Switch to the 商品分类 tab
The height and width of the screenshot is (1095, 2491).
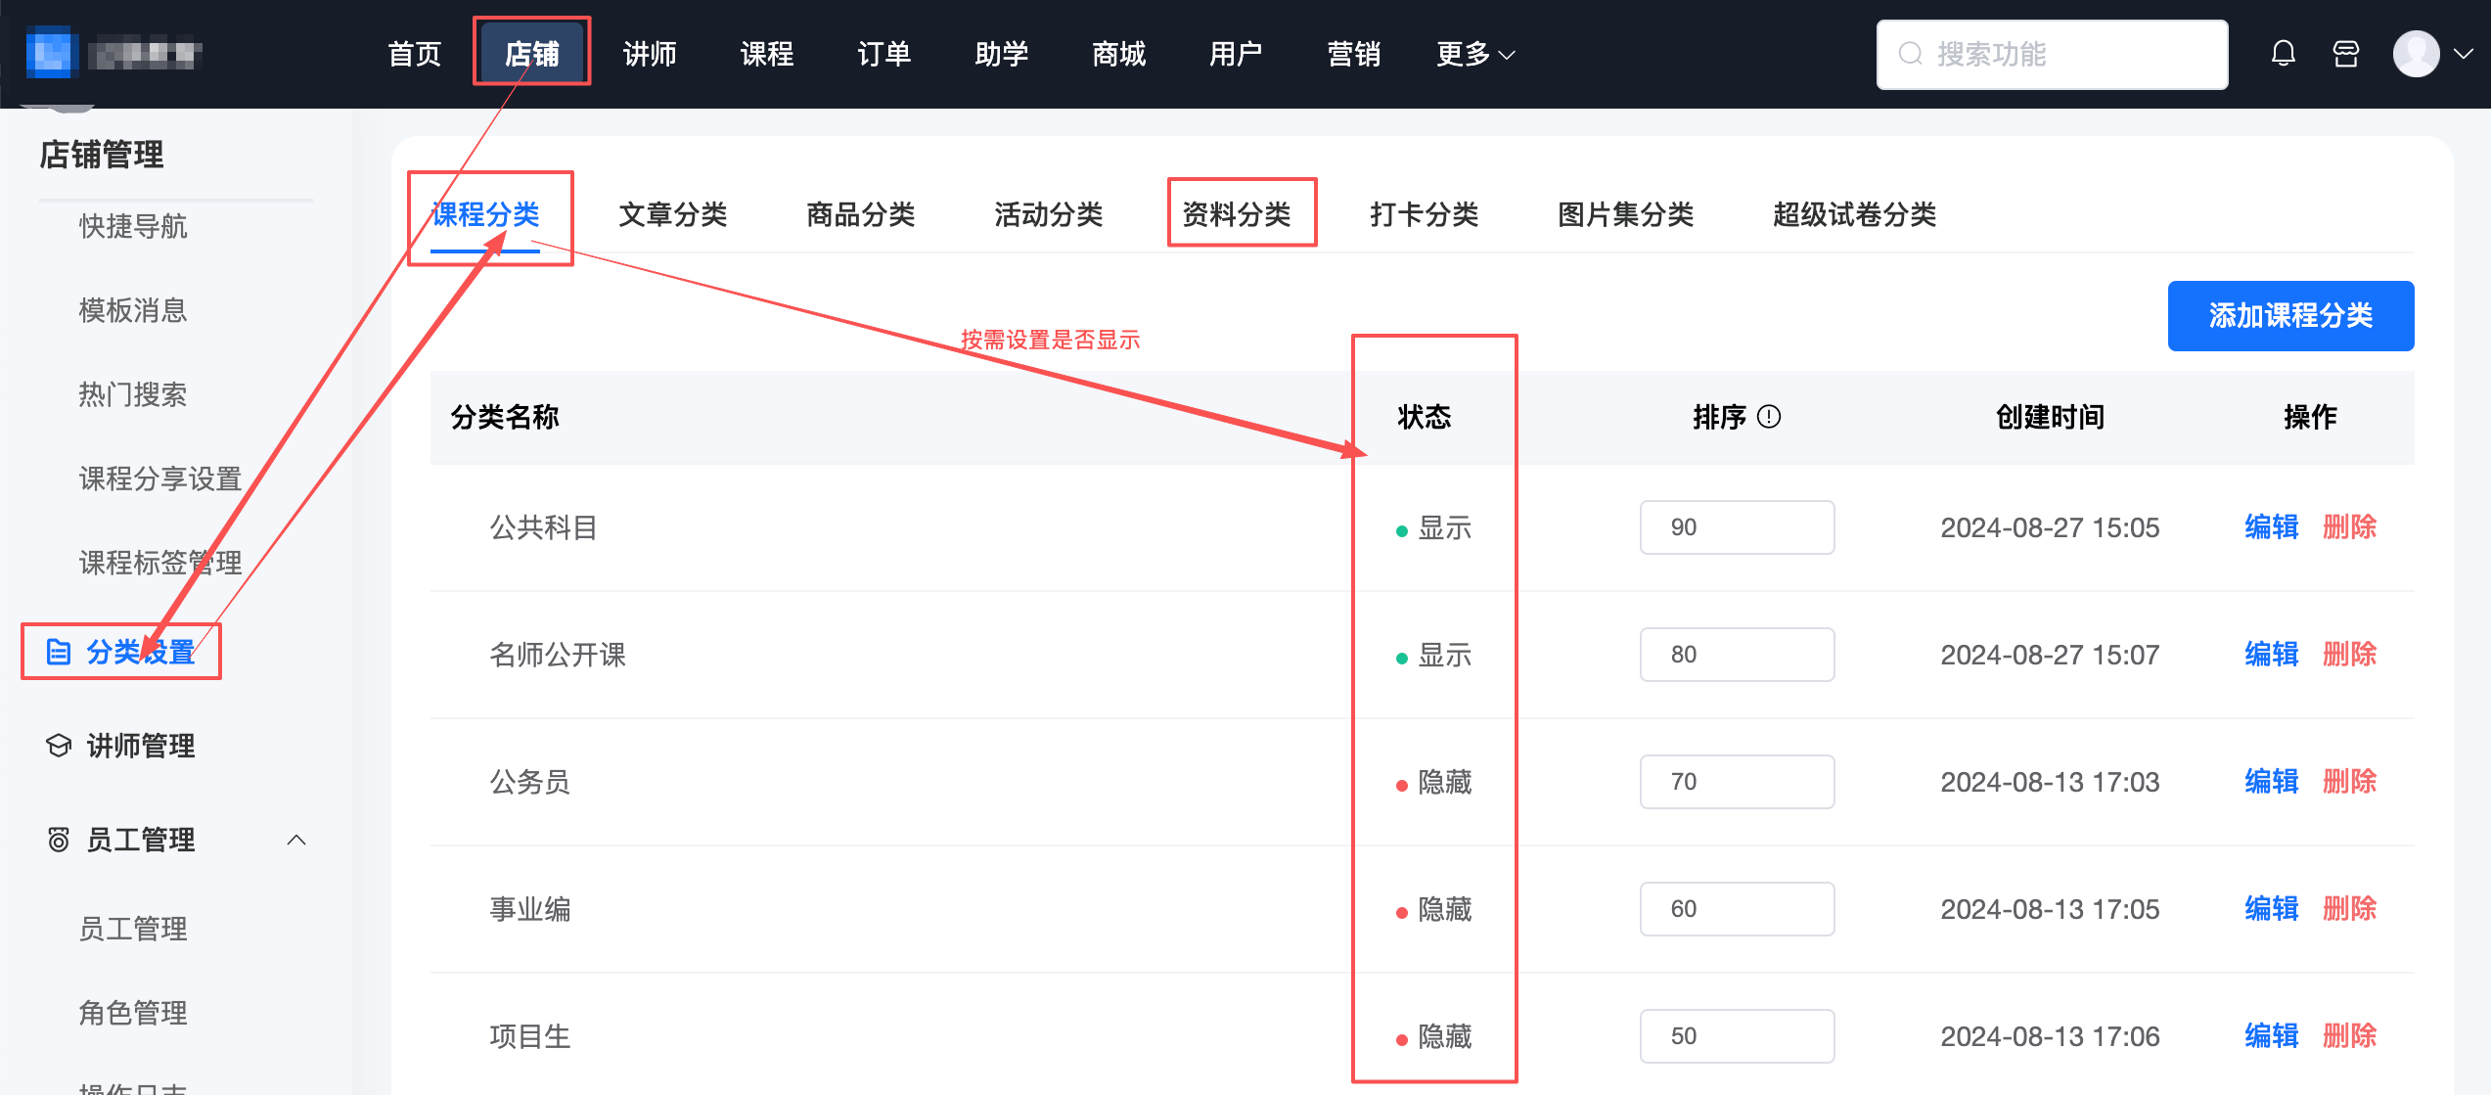coord(860,214)
